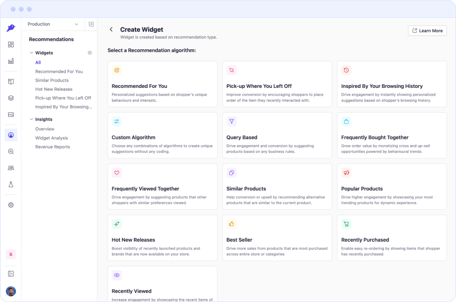Open the analytics bar chart sidebar icon
This screenshot has width=456, height=302.
[x=11, y=61]
